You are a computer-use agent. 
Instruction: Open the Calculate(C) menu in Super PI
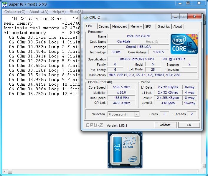click(15, 12)
